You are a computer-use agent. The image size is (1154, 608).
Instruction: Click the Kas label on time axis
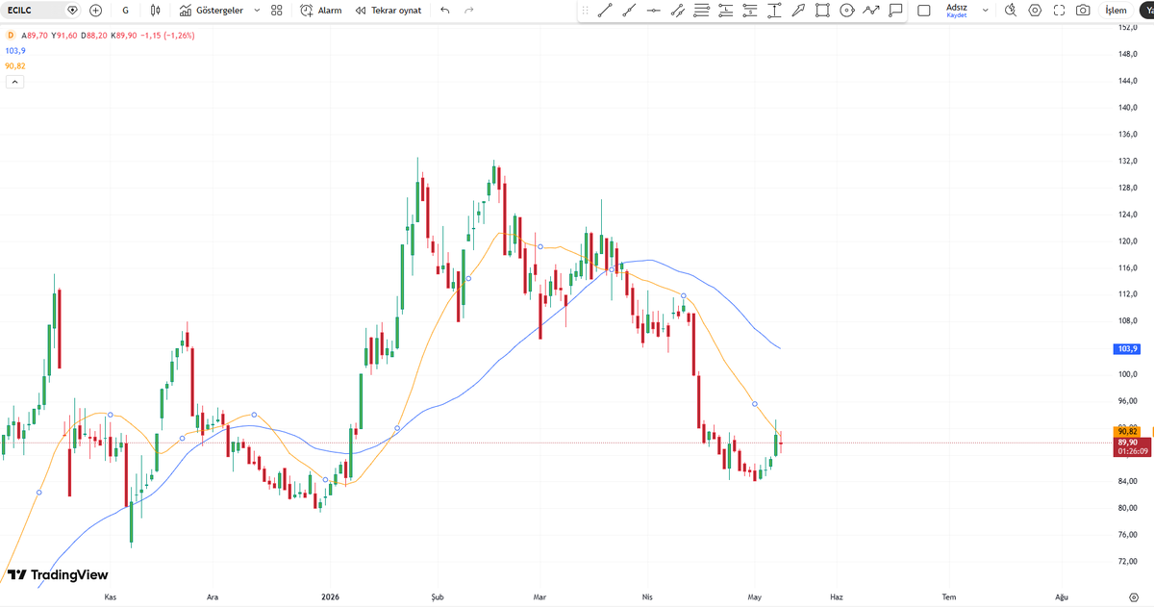(x=111, y=596)
